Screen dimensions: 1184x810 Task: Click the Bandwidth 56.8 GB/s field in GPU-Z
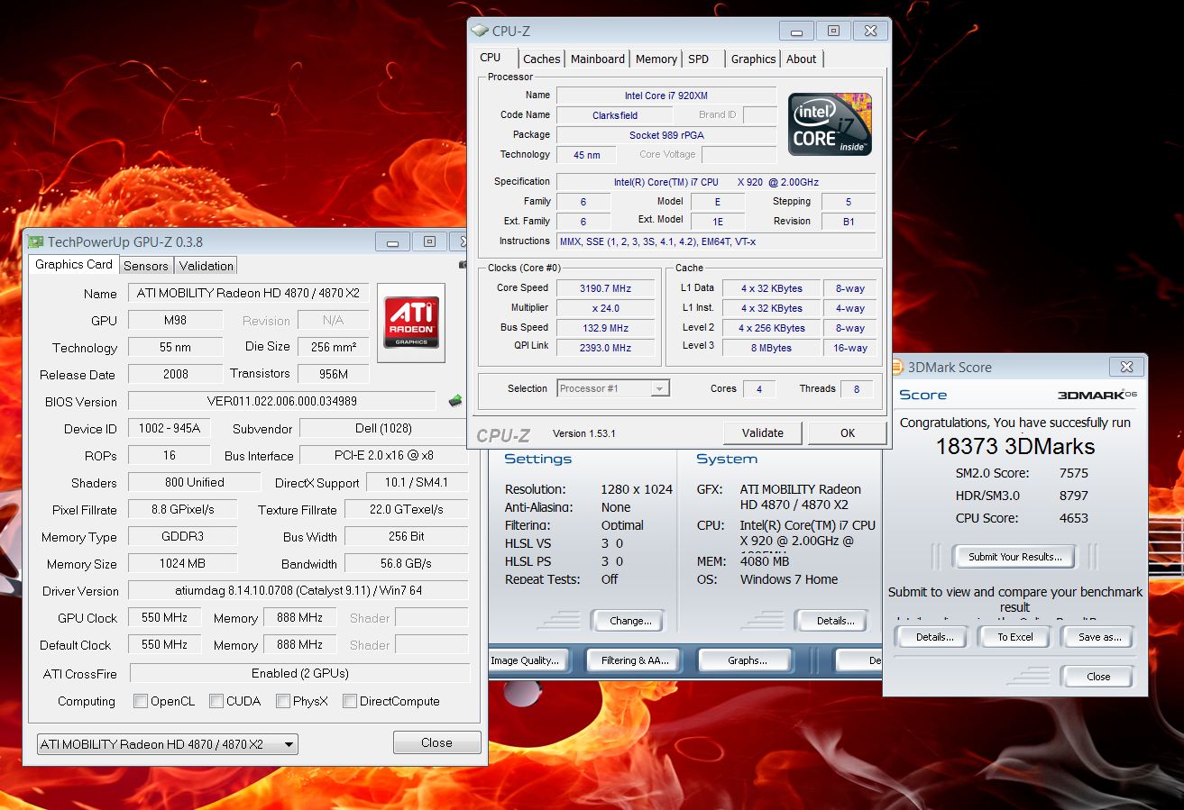[x=406, y=563]
